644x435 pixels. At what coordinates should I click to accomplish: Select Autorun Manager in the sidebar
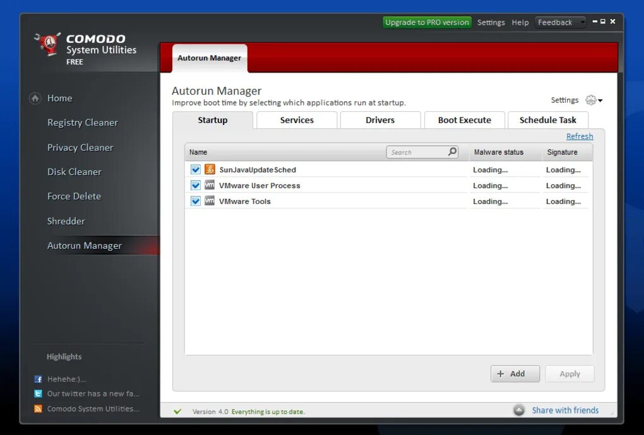coord(85,246)
